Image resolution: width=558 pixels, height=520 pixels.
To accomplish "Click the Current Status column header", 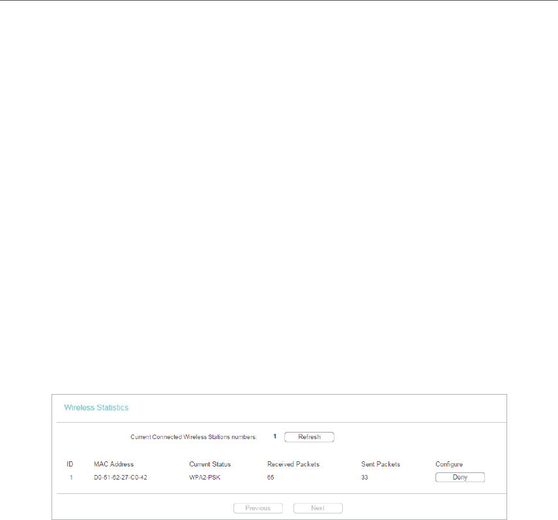I will (x=210, y=464).
